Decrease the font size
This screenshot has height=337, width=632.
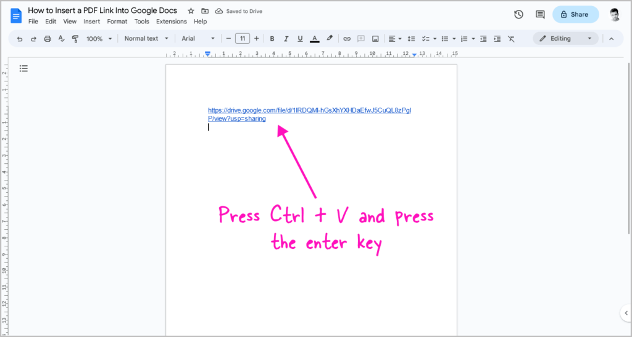[x=228, y=39]
